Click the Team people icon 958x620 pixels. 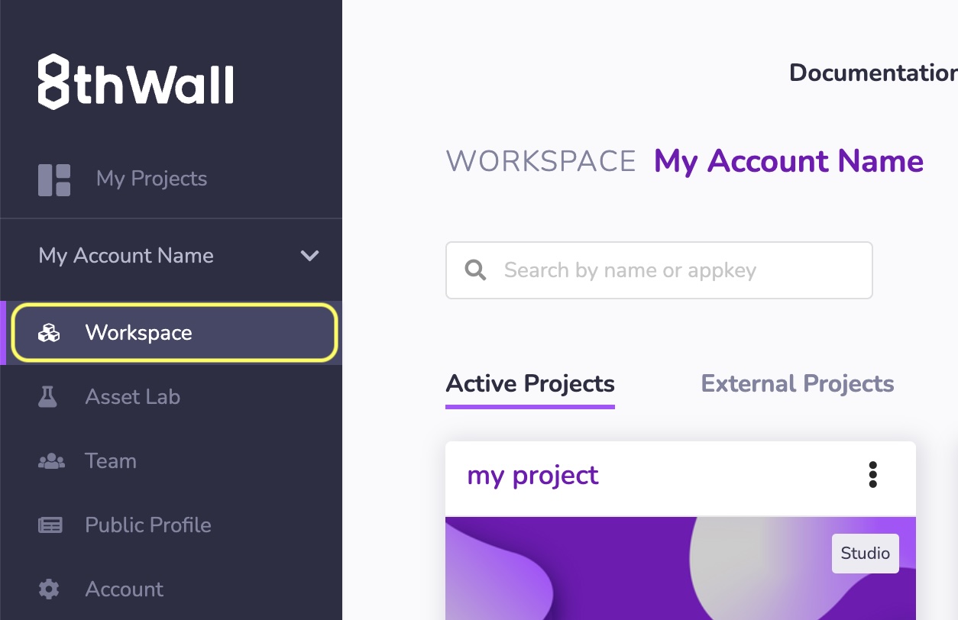pyautogui.click(x=49, y=460)
